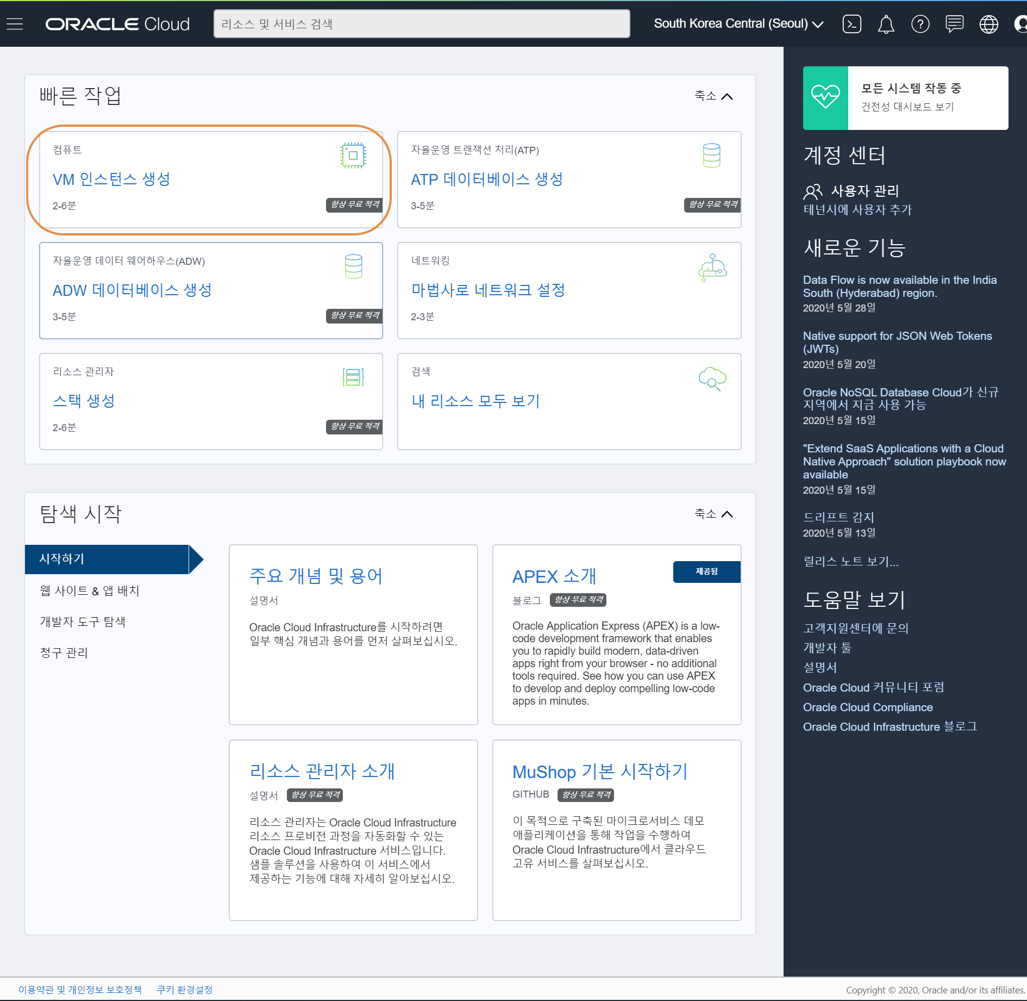Click the networking cloud icon
1027x1001 pixels.
[x=712, y=267]
